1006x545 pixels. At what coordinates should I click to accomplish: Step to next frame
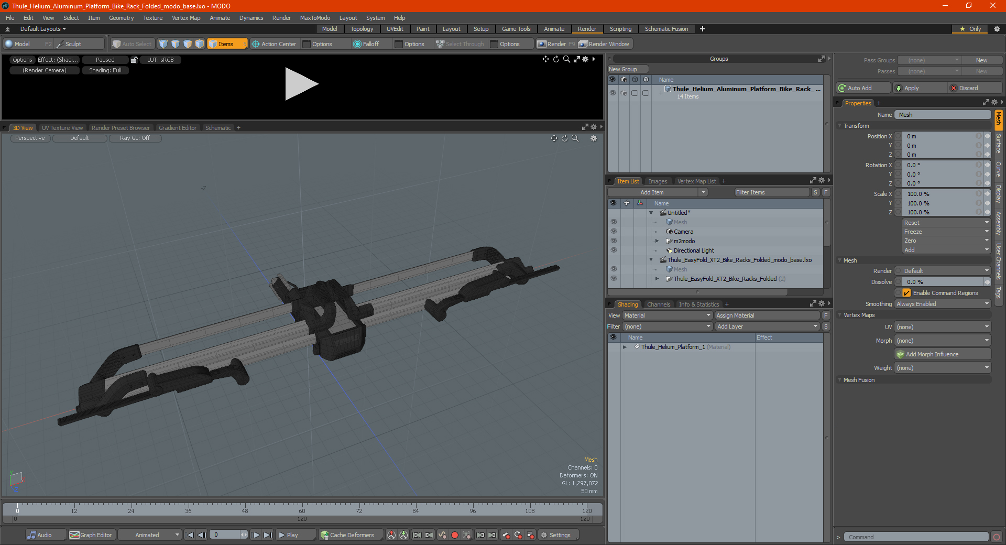255,535
